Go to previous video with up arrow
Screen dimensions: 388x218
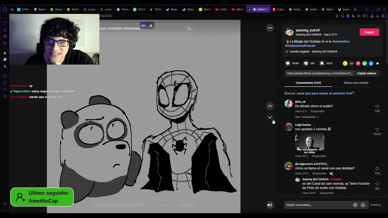click(270, 106)
